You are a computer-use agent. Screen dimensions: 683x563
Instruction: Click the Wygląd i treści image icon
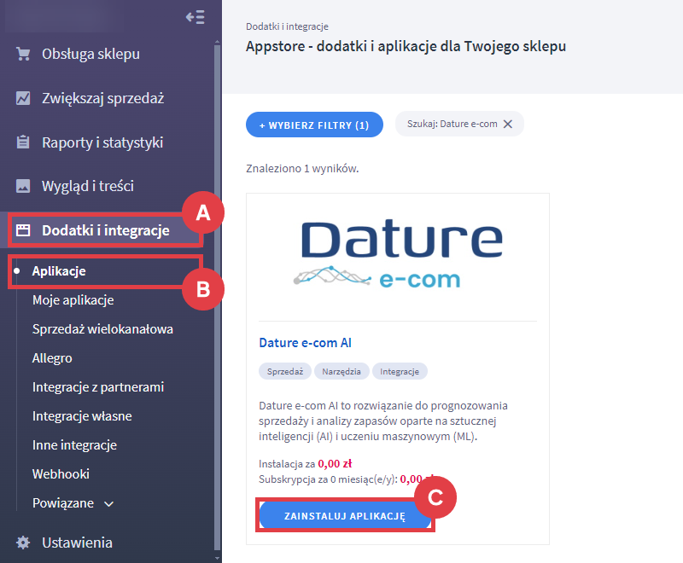(22, 185)
